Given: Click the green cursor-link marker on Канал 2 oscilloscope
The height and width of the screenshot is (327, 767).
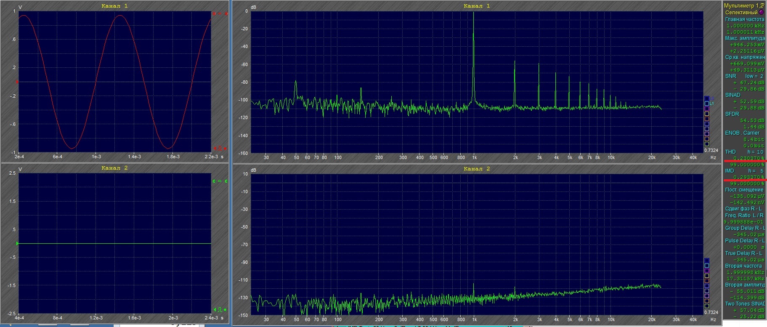Looking at the screenshot, I should coord(220,181).
